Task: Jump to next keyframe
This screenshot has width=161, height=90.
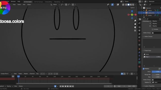Action: pos(70,86)
